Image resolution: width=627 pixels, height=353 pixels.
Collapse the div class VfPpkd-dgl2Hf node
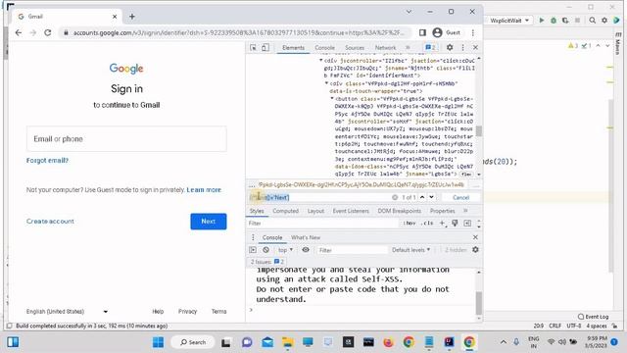pyautogui.click(x=326, y=83)
